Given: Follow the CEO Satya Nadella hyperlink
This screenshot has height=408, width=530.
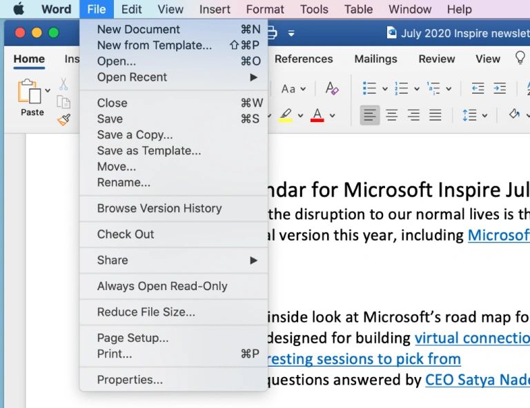Looking at the screenshot, I should 477,379.
